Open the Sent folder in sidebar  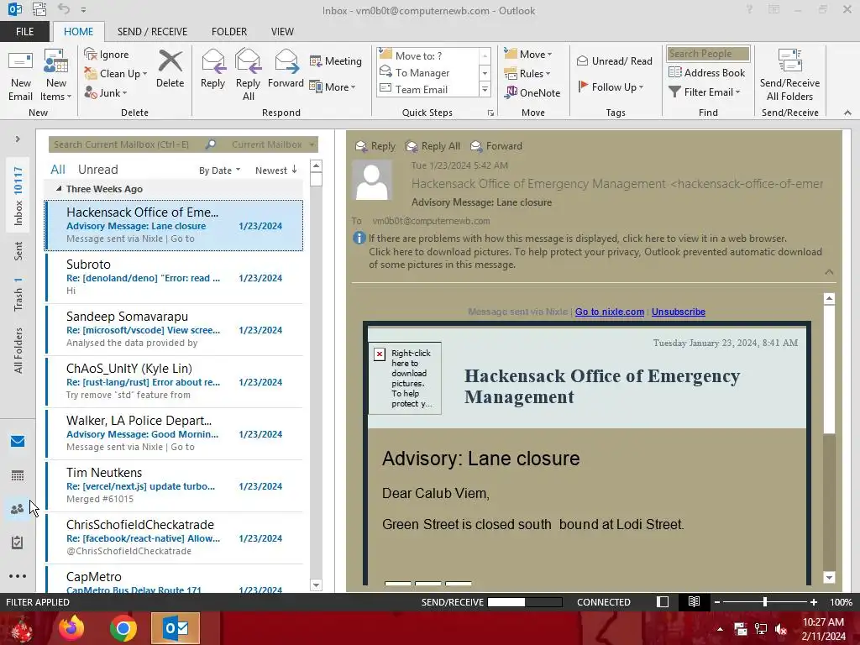(18, 251)
